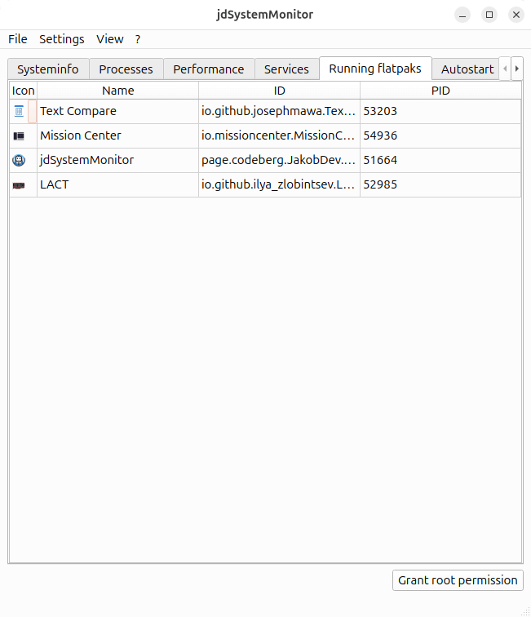Open the ? help menu
Viewport: 531px width, 617px height.
pos(138,39)
